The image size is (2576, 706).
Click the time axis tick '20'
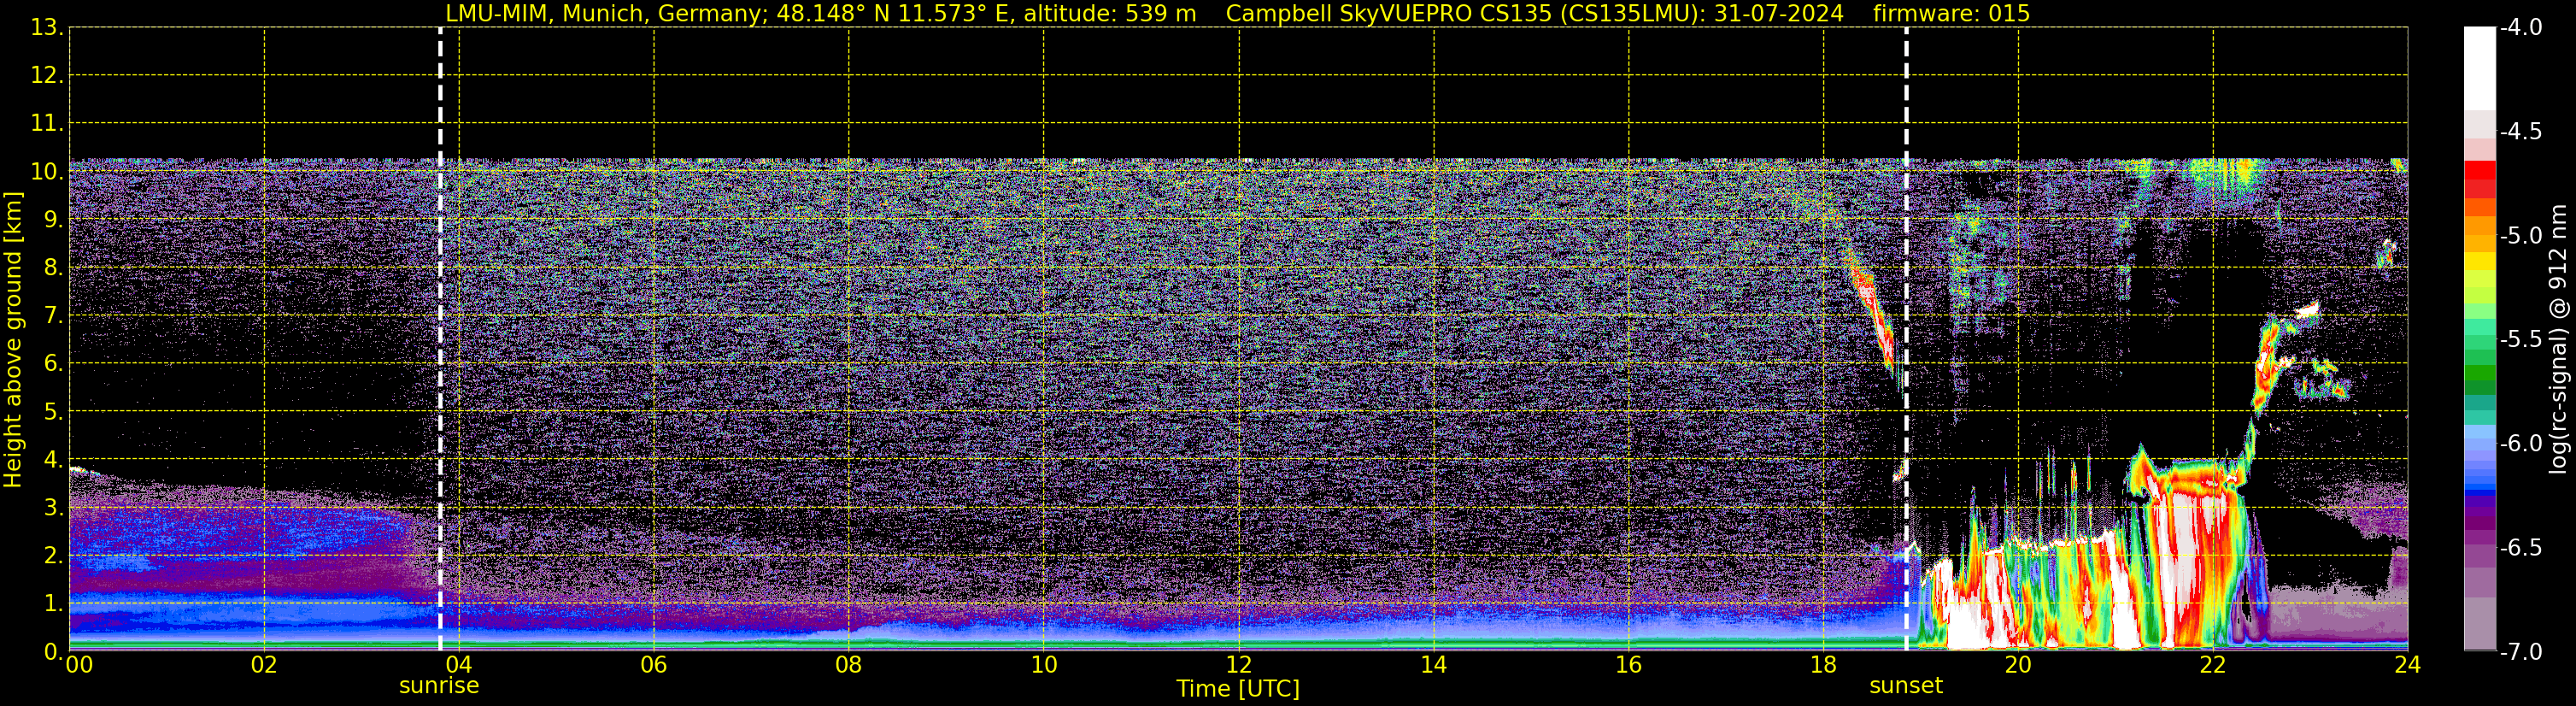2018,665
